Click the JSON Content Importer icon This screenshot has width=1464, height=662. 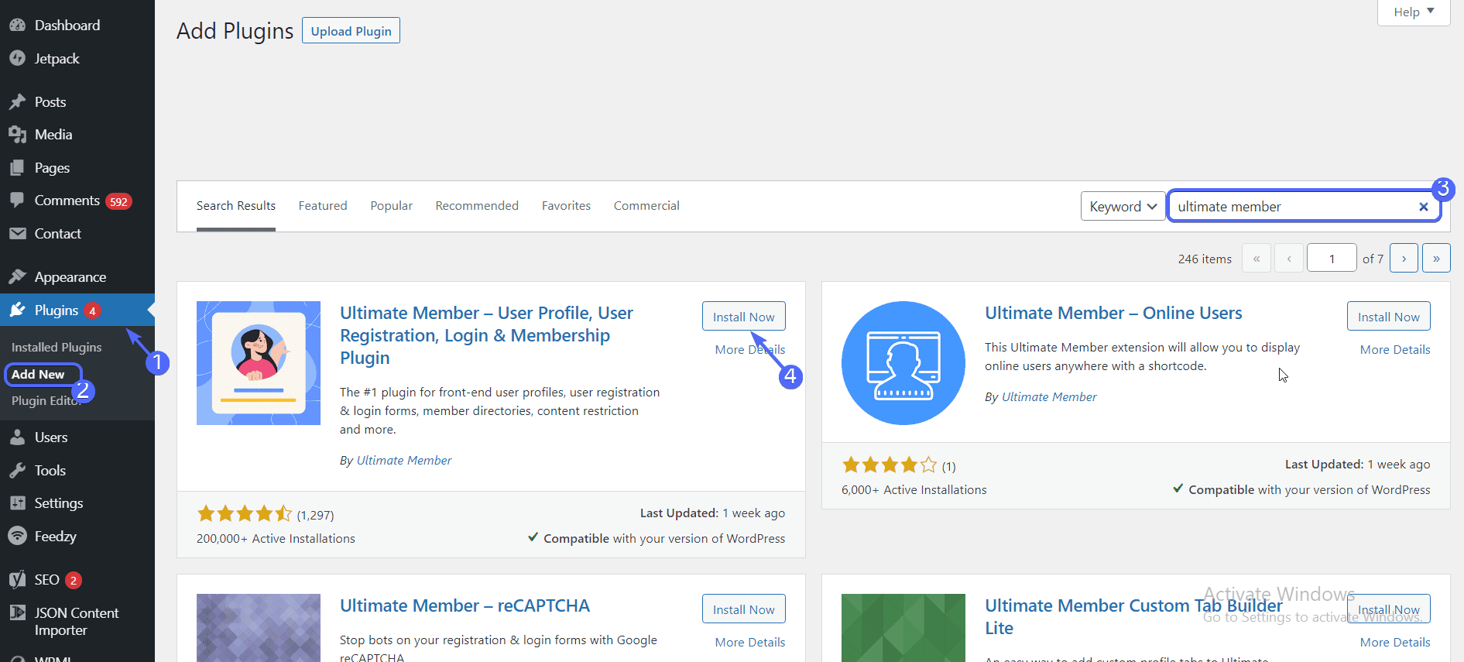tap(17, 613)
